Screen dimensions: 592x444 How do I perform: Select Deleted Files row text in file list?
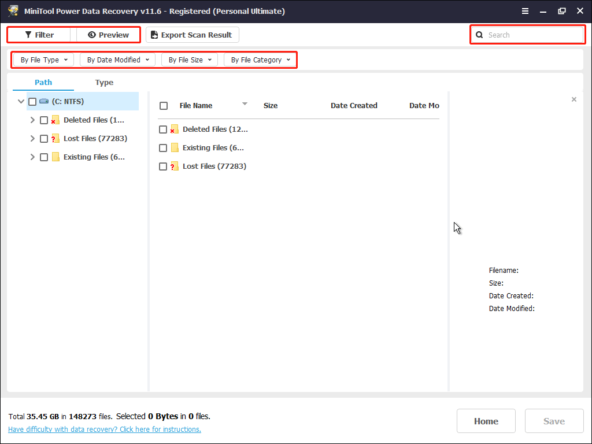click(215, 129)
